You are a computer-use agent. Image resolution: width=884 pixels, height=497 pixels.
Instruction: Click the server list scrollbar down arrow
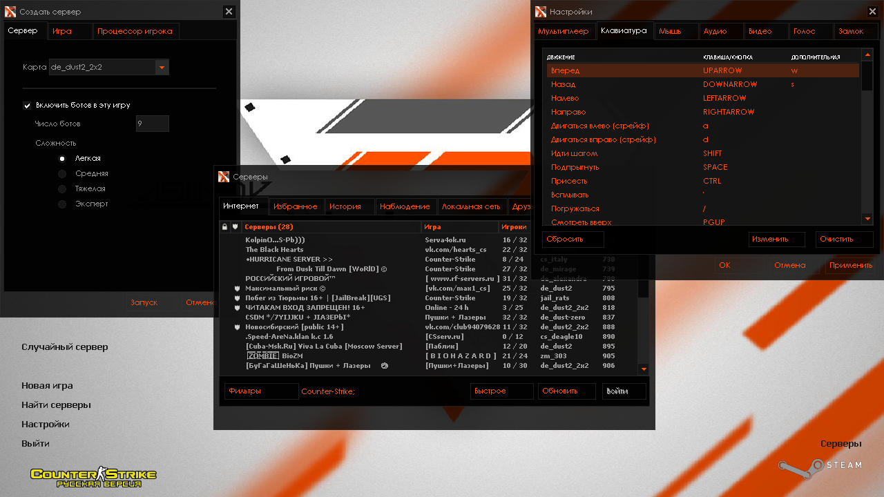(x=644, y=369)
